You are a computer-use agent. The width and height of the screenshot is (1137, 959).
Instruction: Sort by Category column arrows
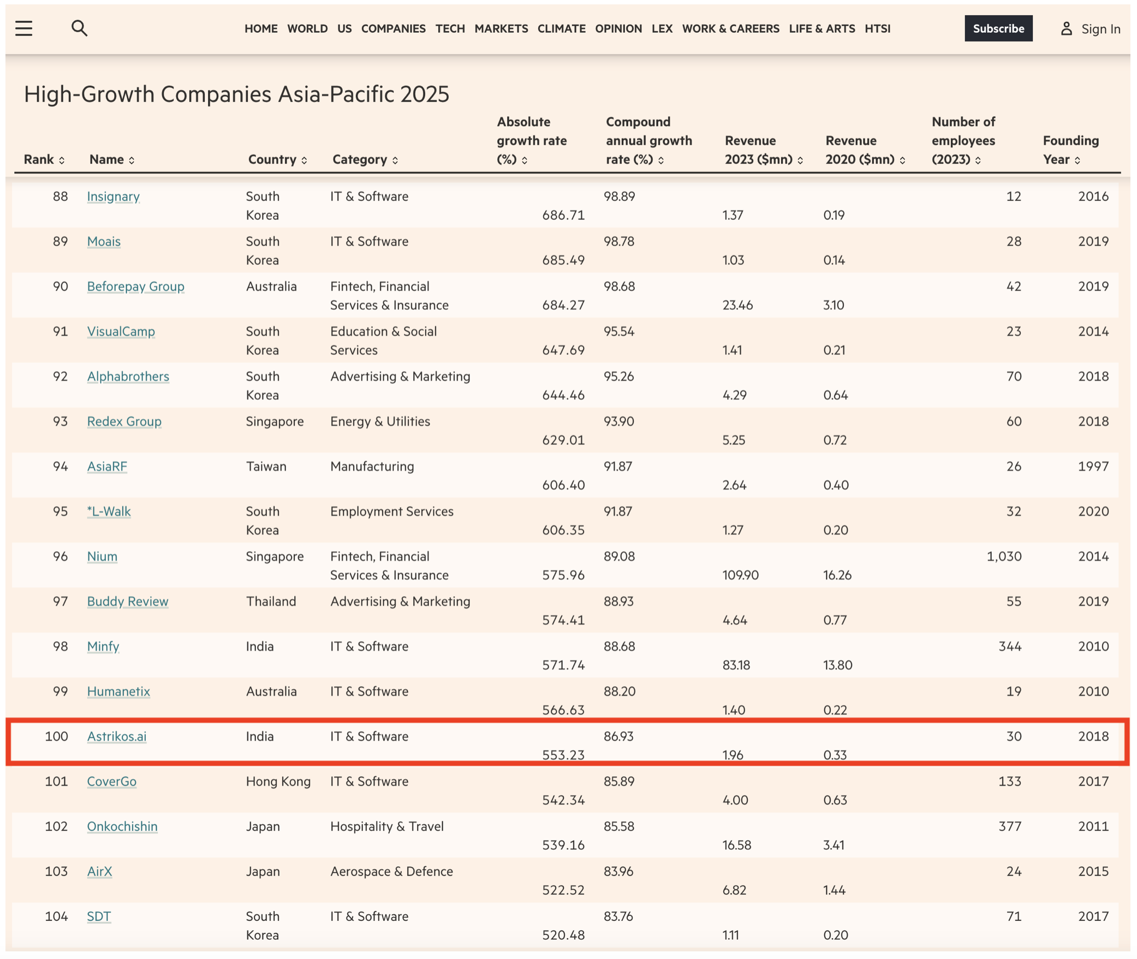click(395, 160)
